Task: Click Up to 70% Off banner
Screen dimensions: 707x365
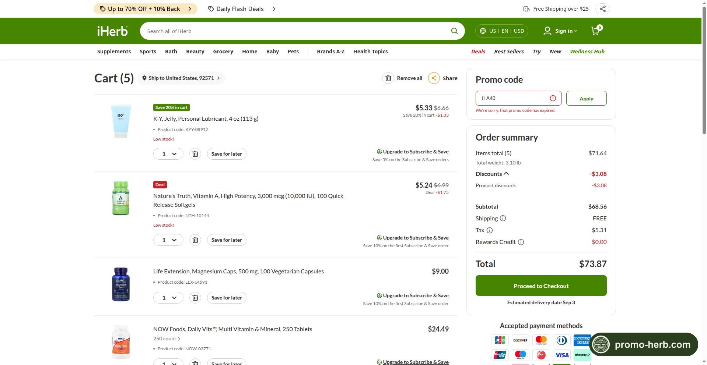Action: click(x=146, y=9)
